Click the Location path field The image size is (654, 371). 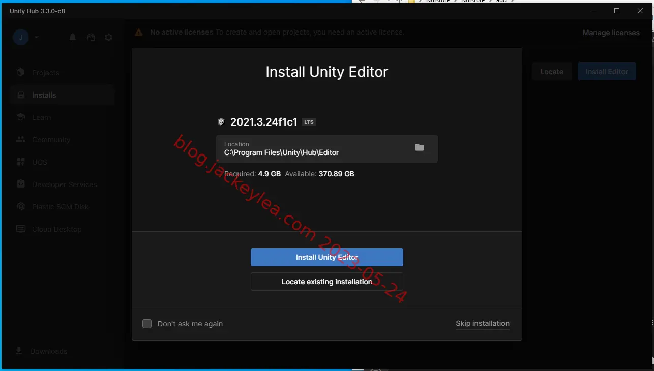pos(326,148)
